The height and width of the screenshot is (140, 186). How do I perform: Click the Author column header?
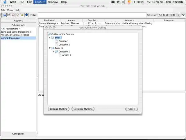[71, 20]
